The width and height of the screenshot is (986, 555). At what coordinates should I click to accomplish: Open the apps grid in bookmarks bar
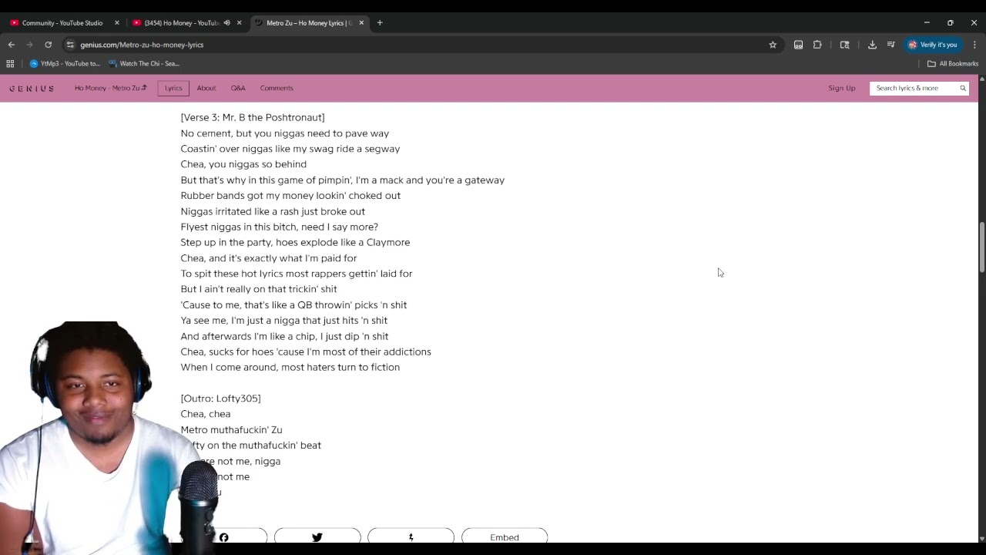(x=10, y=63)
